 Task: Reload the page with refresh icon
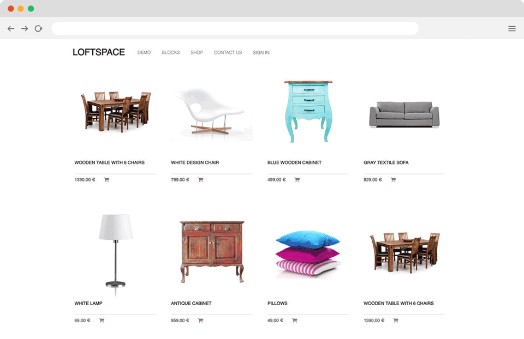click(x=38, y=29)
